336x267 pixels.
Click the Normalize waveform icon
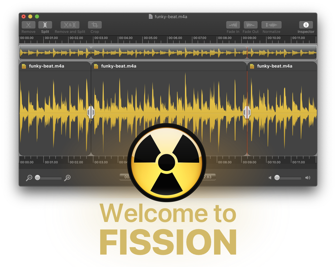click(x=271, y=25)
